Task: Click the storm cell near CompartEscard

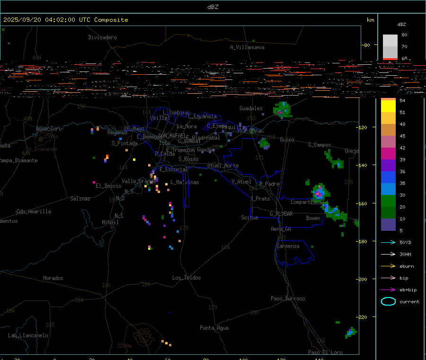Action: [319, 192]
